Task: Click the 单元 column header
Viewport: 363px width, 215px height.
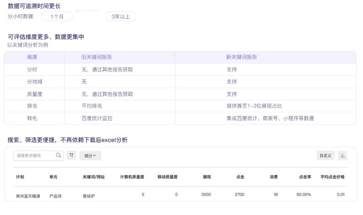Action: click(x=53, y=177)
